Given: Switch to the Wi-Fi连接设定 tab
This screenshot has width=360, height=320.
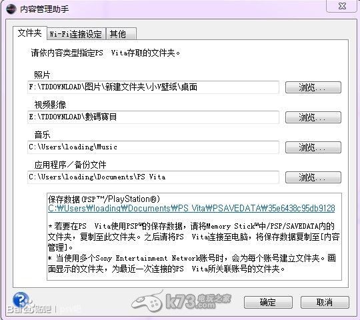Looking at the screenshot, I should click(76, 34).
